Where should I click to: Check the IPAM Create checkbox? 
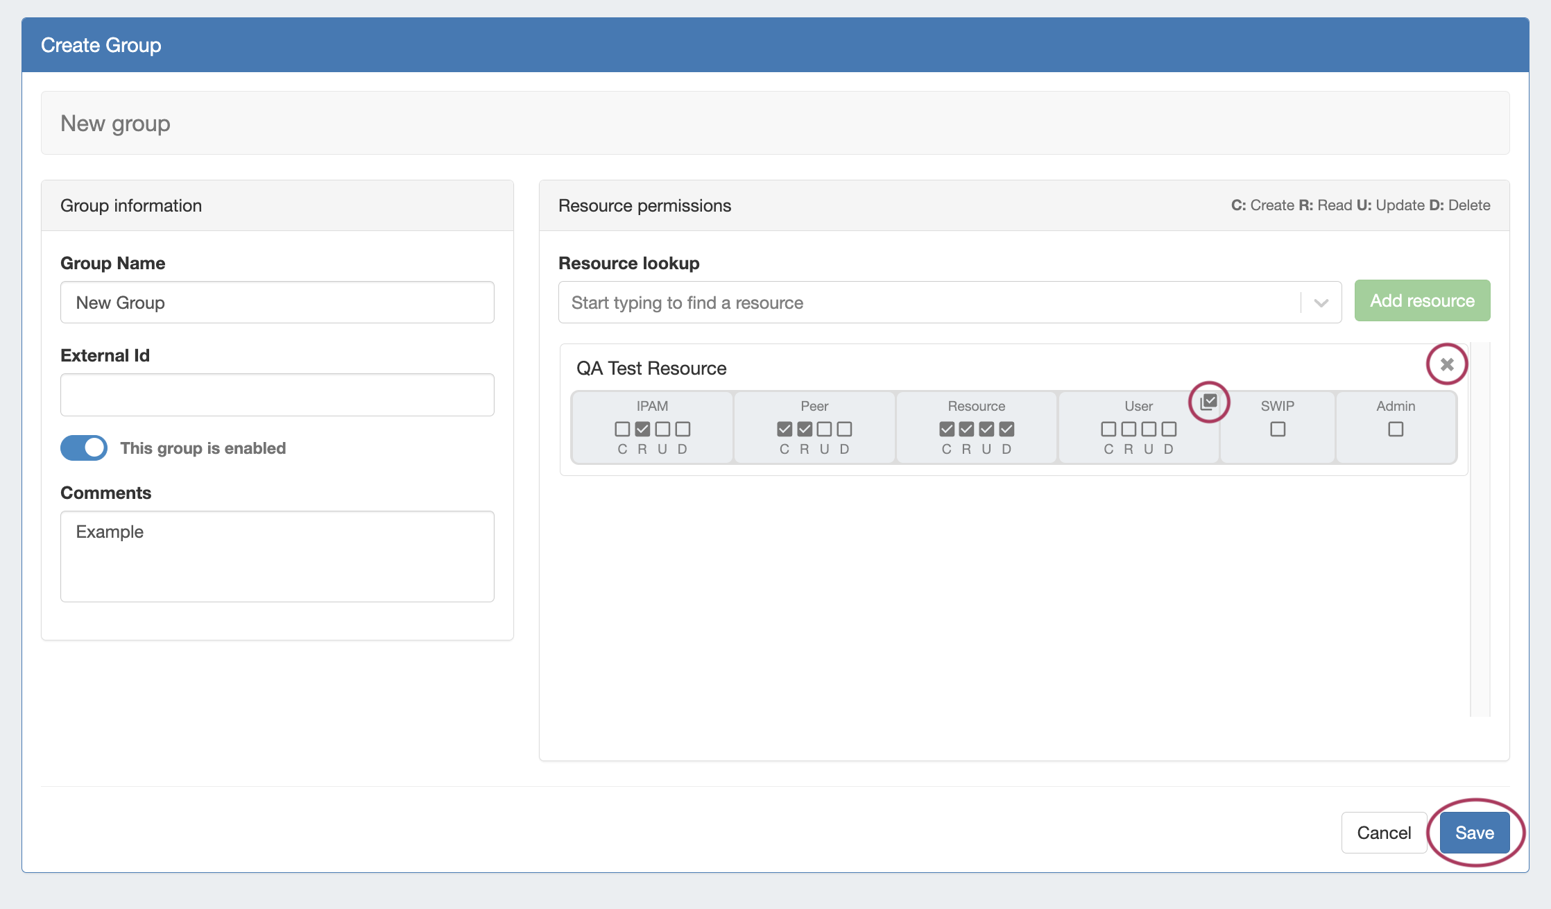point(622,430)
